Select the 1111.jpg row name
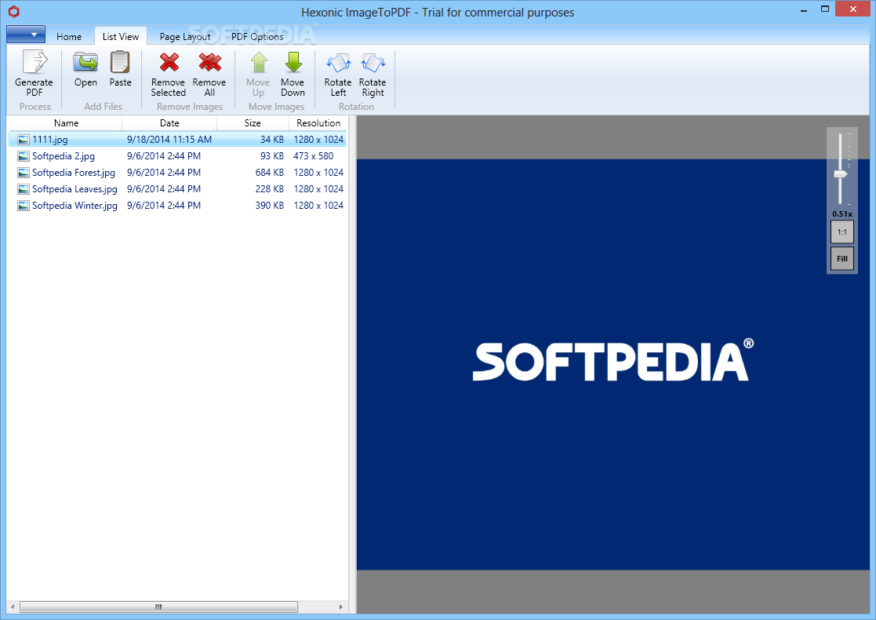Screen dimensions: 876x620 49,140
